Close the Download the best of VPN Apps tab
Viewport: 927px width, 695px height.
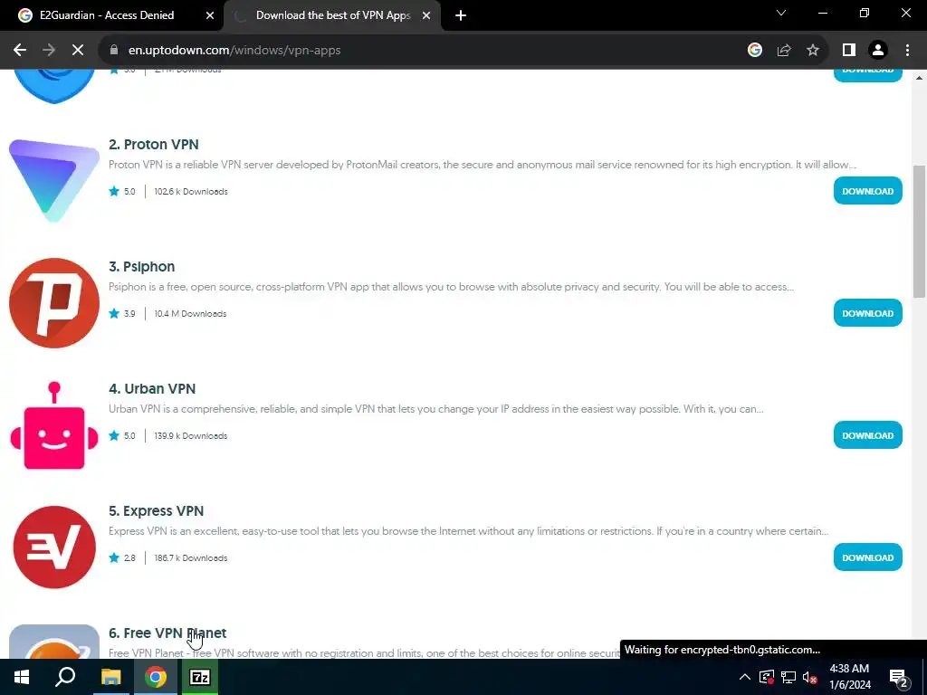426,15
